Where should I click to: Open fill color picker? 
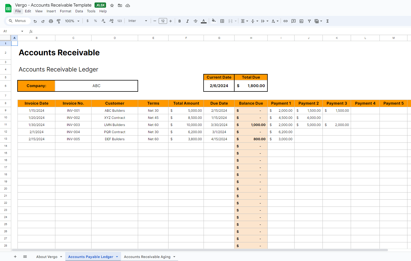click(x=214, y=21)
